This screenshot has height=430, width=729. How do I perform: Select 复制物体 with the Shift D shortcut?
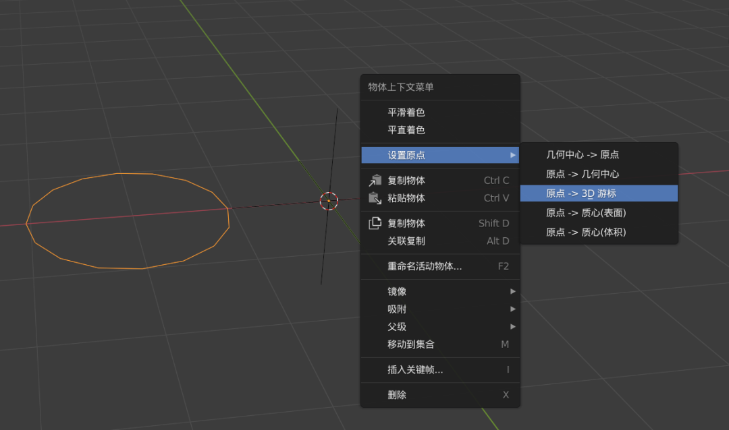tap(440, 223)
